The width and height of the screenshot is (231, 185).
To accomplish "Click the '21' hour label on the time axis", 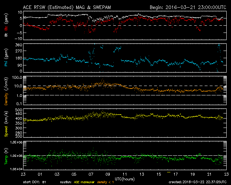I will pyautogui.click(x=209, y=174).
